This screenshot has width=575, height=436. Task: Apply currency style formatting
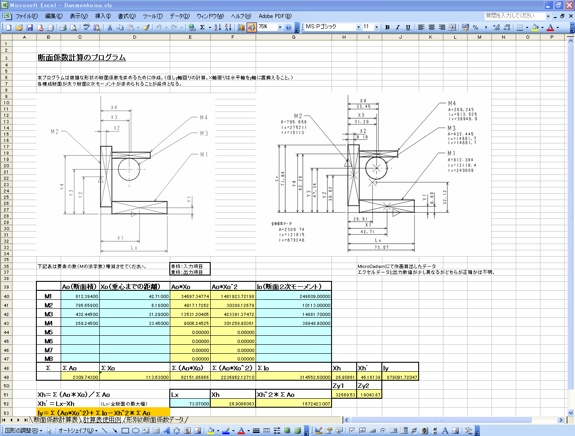[x=465, y=27]
